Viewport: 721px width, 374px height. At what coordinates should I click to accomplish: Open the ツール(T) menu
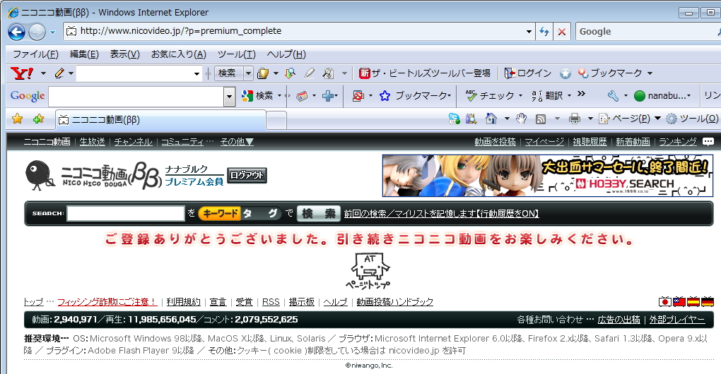pyautogui.click(x=236, y=54)
